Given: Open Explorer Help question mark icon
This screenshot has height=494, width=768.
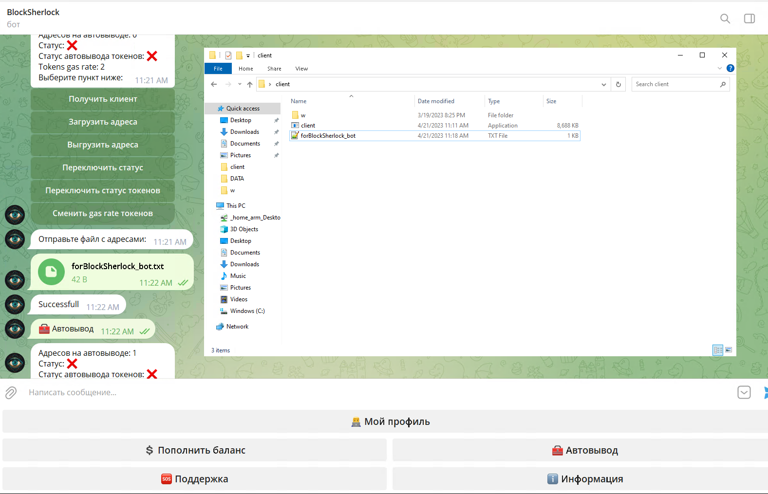Looking at the screenshot, I should [x=731, y=68].
